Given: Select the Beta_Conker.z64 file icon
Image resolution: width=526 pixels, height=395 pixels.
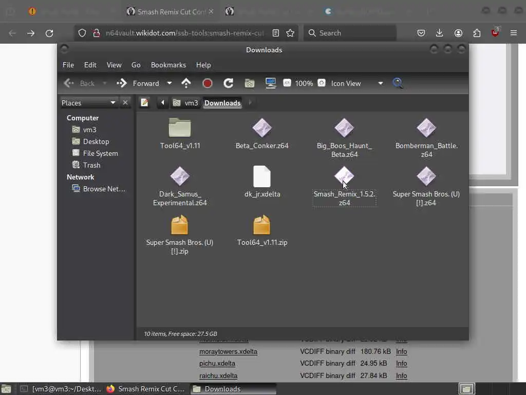Looking at the screenshot, I should click(x=262, y=128).
